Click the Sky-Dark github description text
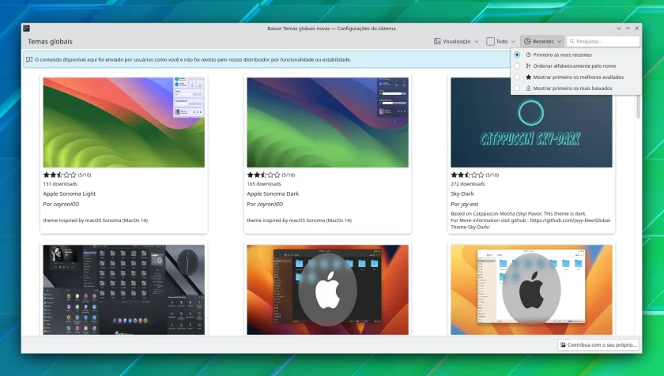664x376 pixels. tap(531, 220)
